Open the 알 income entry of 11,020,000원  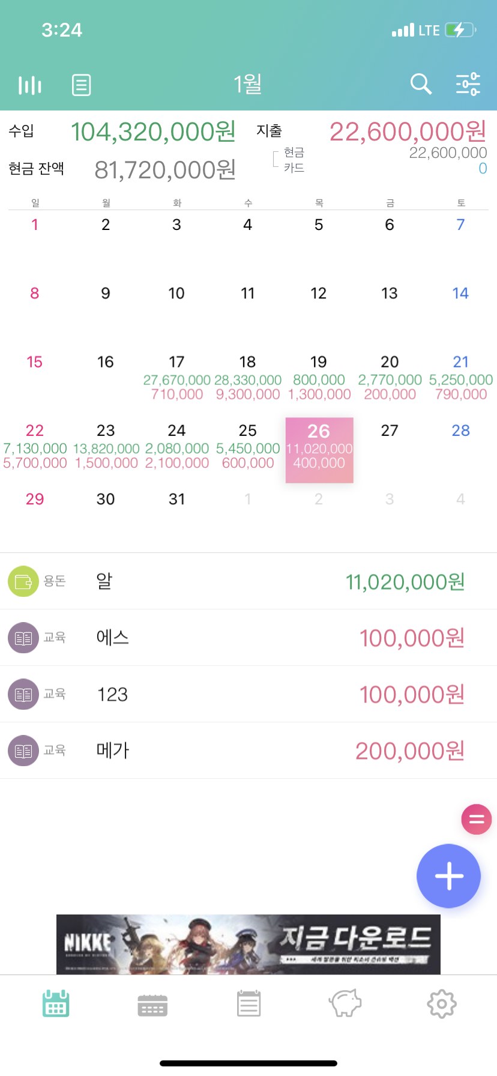[x=248, y=581]
